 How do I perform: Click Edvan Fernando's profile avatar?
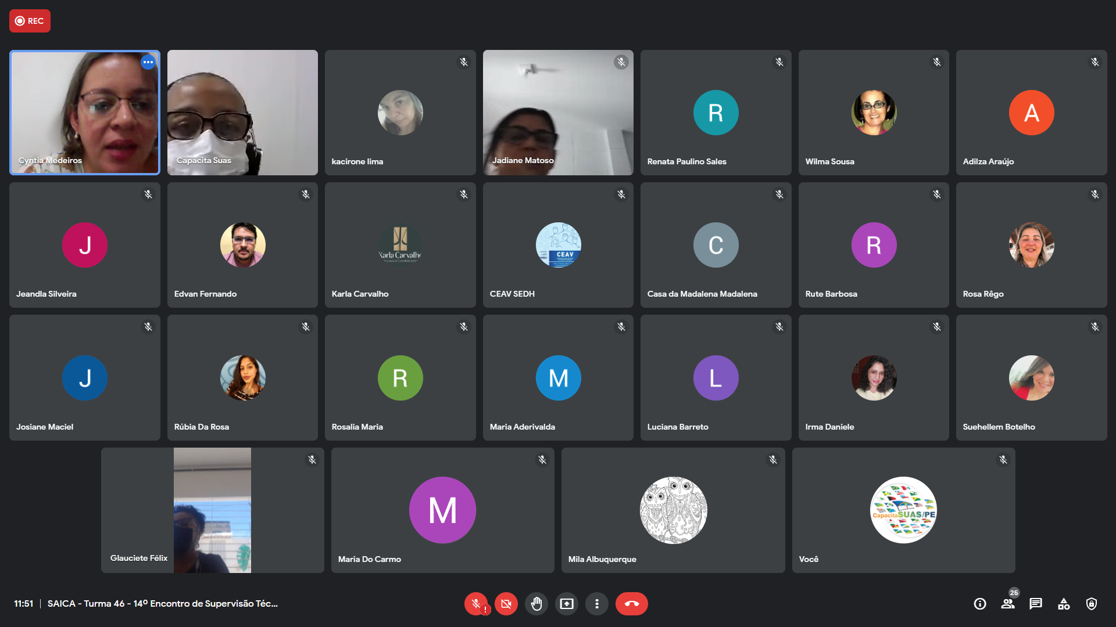(242, 245)
